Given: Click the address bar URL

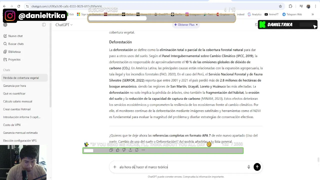Looking at the screenshot, I should (66, 6).
